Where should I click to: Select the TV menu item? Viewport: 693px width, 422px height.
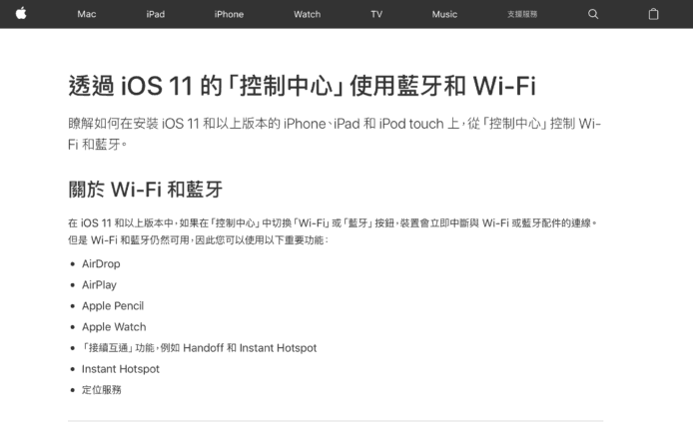pyautogui.click(x=376, y=14)
